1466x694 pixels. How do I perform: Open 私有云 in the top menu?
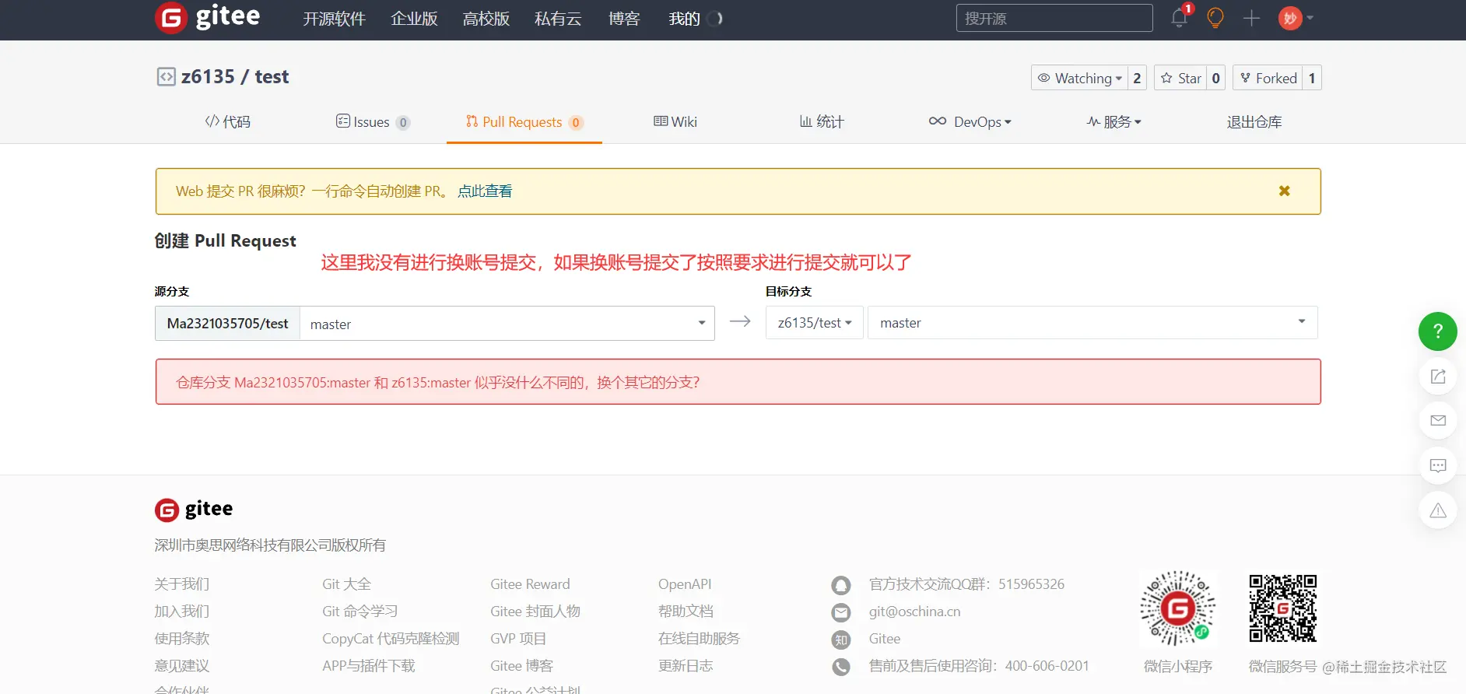point(558,19)
